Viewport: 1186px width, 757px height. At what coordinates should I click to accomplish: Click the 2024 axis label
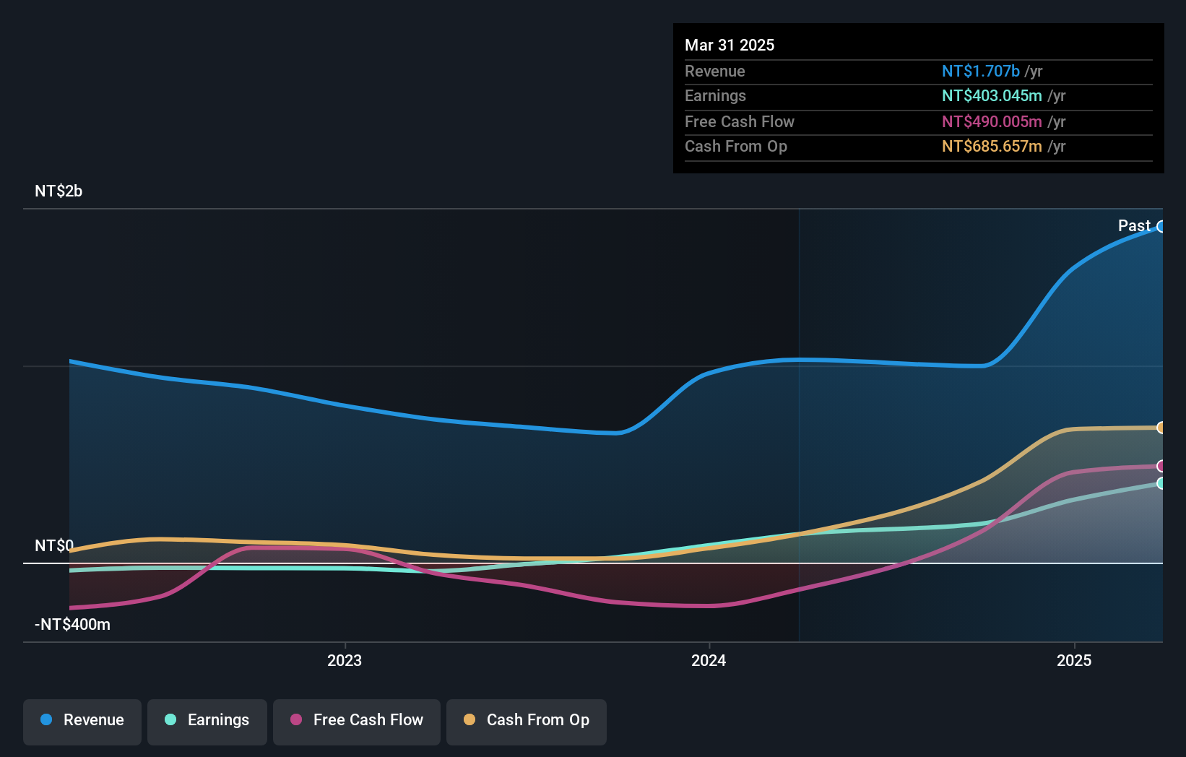coord(709,661)
